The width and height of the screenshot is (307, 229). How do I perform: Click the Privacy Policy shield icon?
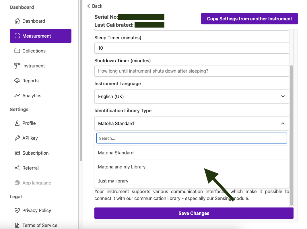coord(17,210)
